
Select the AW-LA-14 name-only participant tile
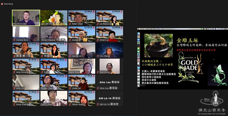[x=110, y=98]
